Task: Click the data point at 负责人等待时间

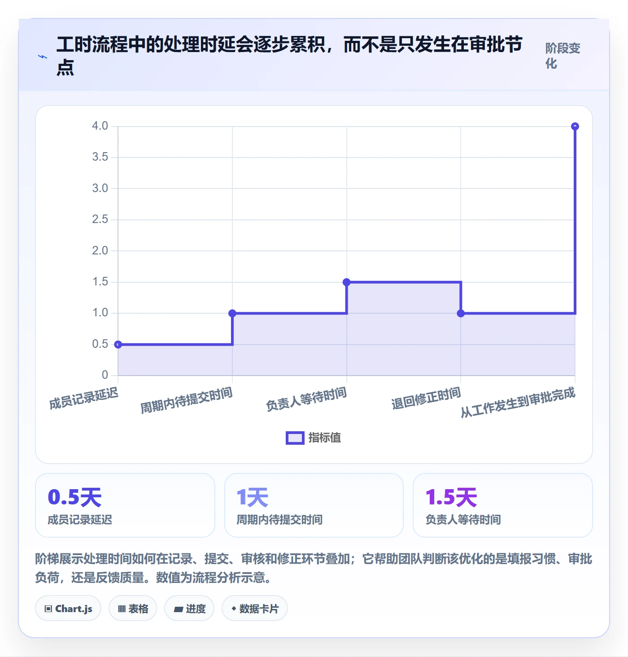Action: pos(346,282)
